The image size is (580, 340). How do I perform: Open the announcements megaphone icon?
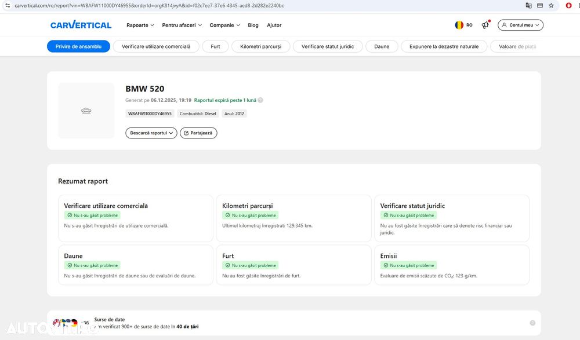pyautogui.click(x=485, y=25)
